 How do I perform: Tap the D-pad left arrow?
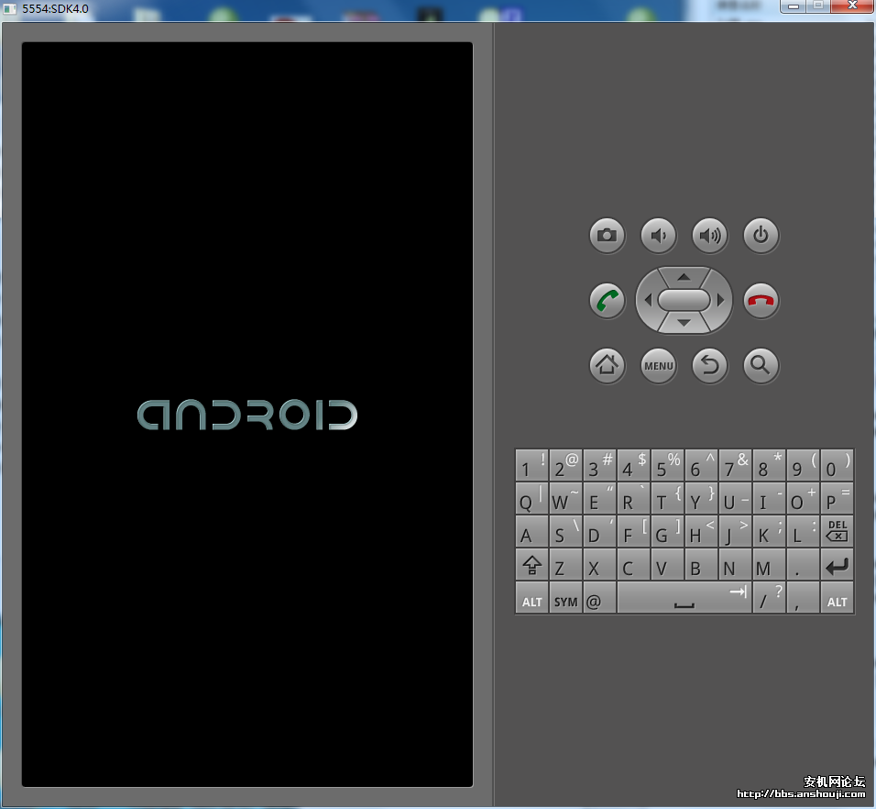(648, 300)
